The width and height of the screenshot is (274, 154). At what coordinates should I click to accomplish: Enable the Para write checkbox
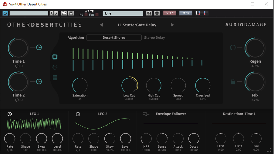point(97,15)
